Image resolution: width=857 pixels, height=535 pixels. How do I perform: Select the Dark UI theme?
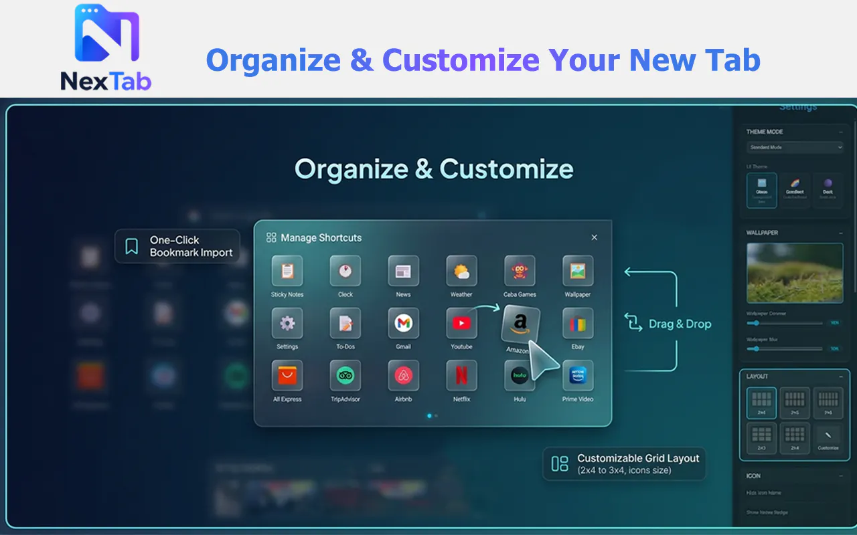[828, 191]
